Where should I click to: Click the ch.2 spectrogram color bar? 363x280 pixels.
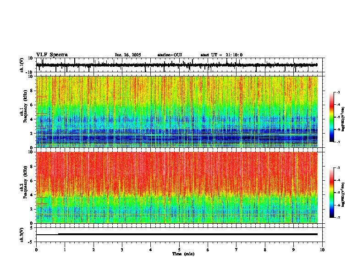pyautogui.click(x=332, y=193)
